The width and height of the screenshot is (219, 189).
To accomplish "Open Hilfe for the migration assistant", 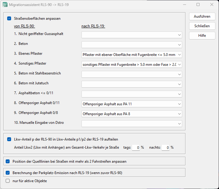I will point(202,36).
